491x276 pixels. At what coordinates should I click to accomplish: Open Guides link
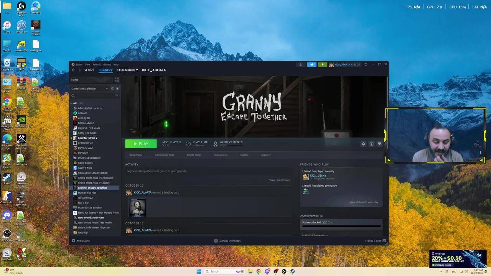click(244, 155)
